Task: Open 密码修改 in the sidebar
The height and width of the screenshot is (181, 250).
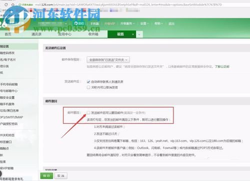Action: pos(7,53)
